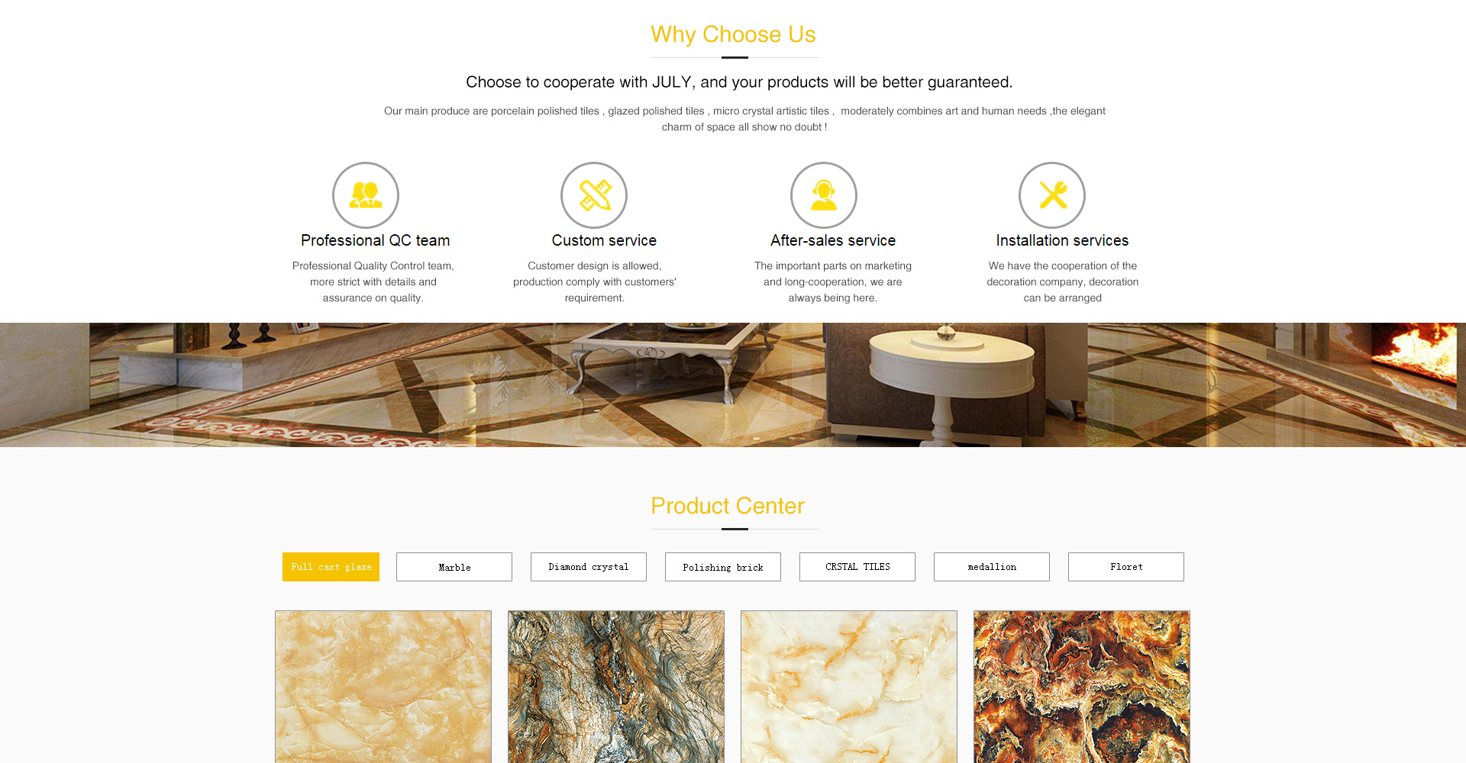Click the After-sales service heading
Screen dimensions: 1466x763
833,240
